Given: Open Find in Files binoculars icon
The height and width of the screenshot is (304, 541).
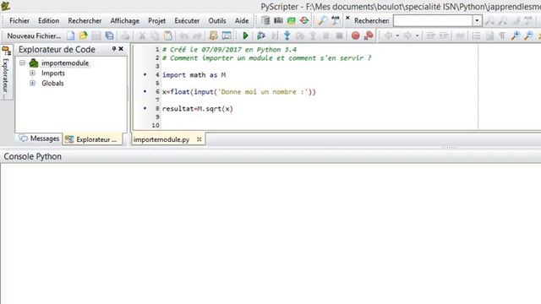Looking at the screenshot, I should point(335,20).
